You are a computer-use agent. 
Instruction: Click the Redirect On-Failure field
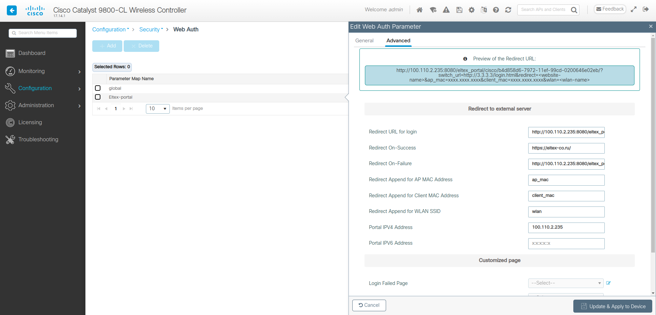click(566, 164)
